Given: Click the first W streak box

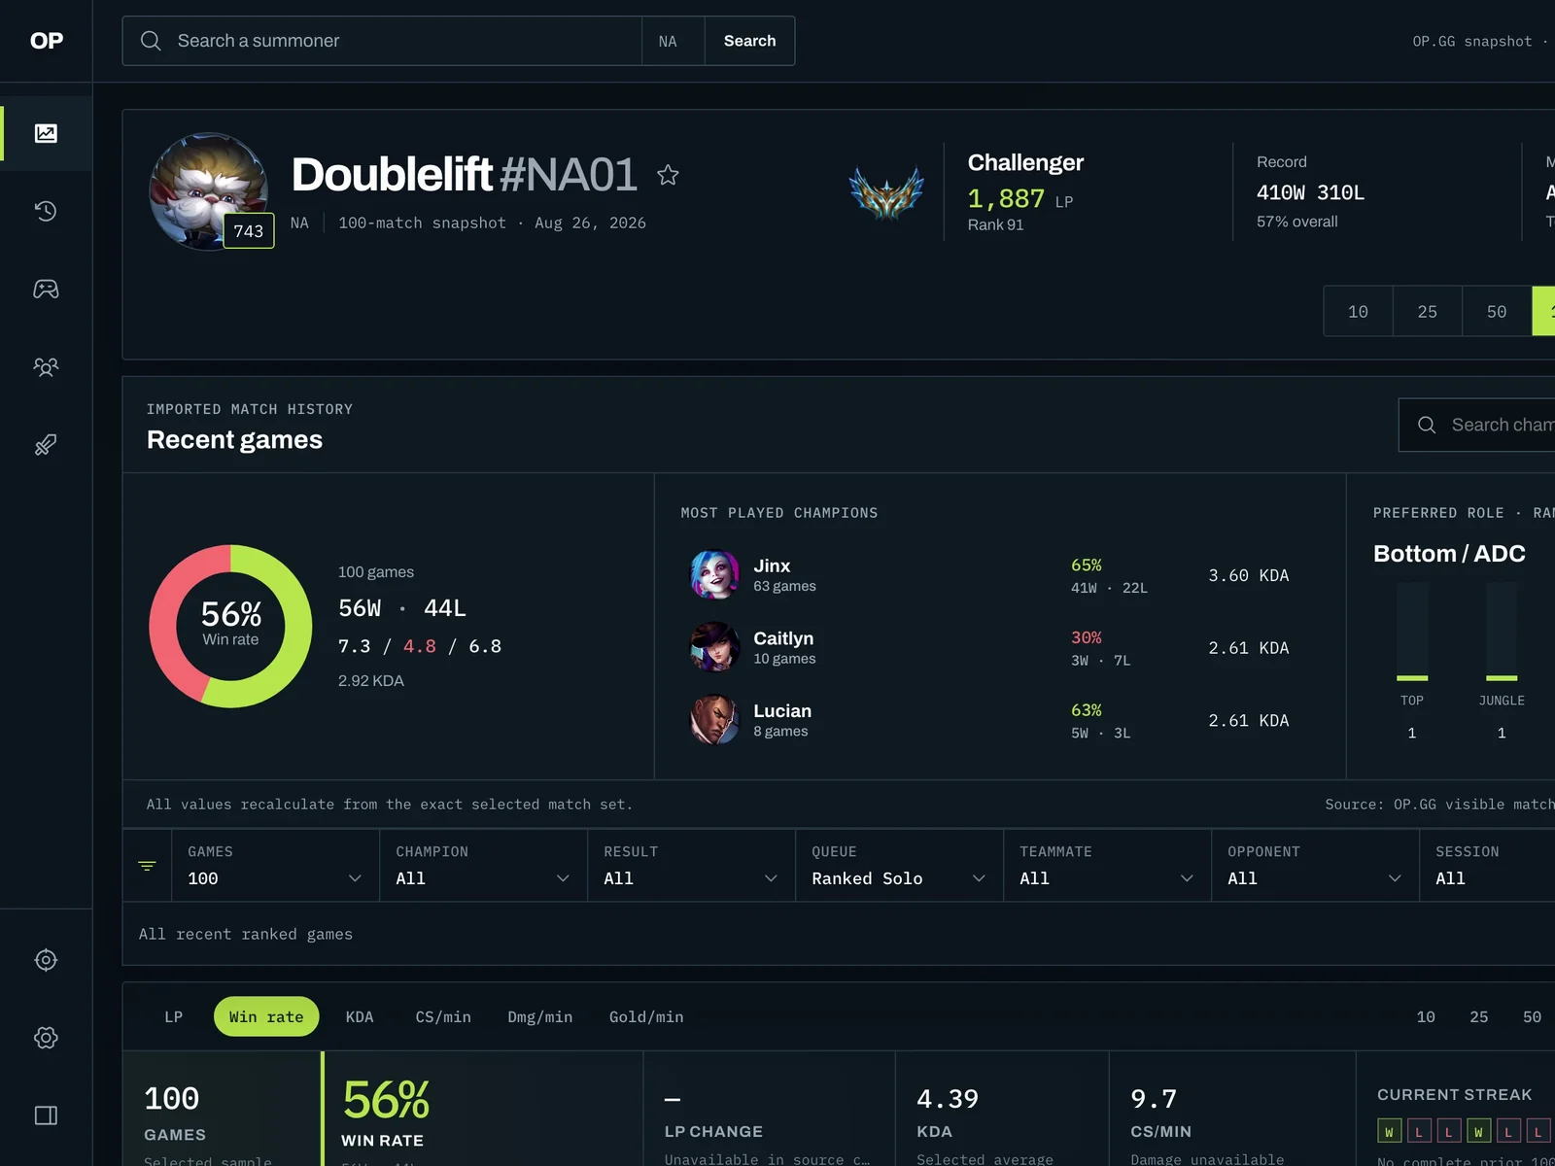Looking at the screenshot, I should pos(1389,1132).
